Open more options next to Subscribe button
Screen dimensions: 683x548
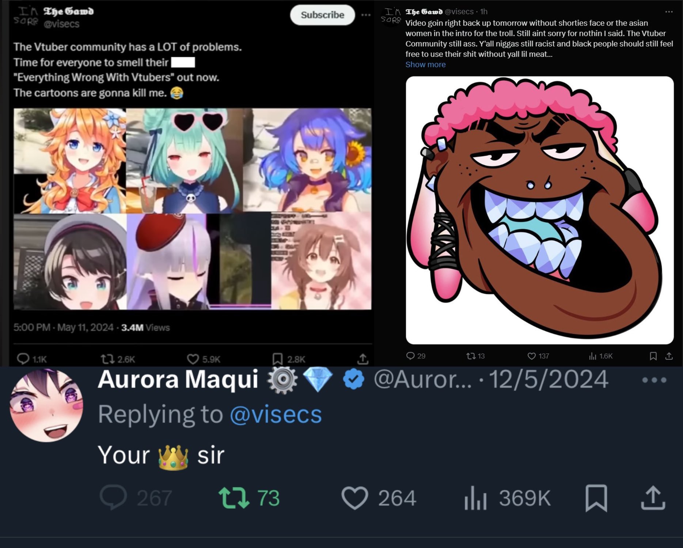(x=366, y=15)
